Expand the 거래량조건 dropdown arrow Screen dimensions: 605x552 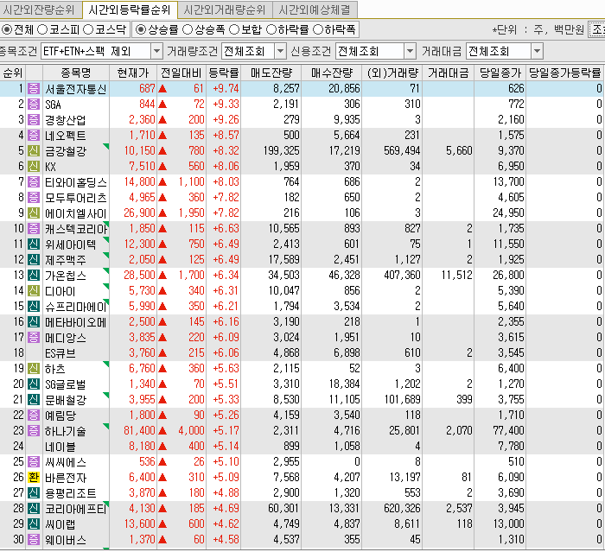(x=280, y=51)
